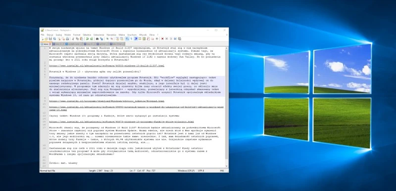Zoom in using the magnifier plus icon

[107, 39]
